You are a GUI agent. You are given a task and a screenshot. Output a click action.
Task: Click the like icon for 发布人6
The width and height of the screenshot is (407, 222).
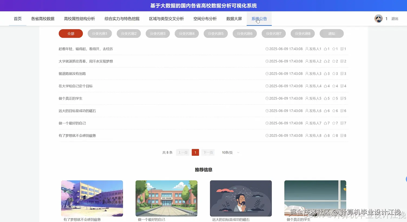tap(325, 111)
